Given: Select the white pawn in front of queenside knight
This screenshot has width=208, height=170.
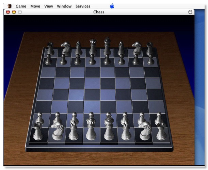Looking at the screenshot, I should tap(57, 117).
